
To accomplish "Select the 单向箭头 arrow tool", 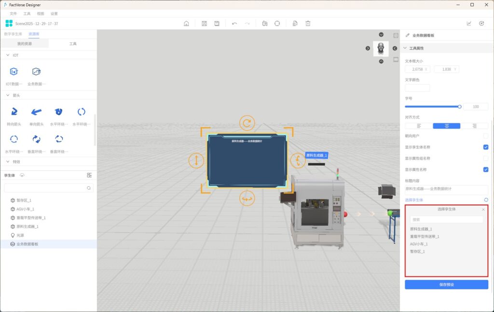I will coord(36,112).
